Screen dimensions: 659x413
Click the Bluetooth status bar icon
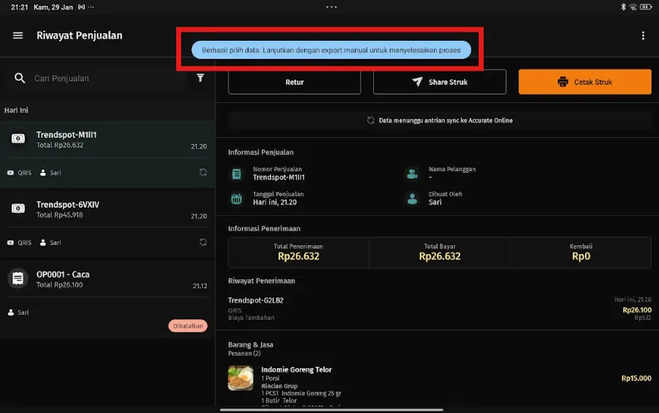click(623, 7)
